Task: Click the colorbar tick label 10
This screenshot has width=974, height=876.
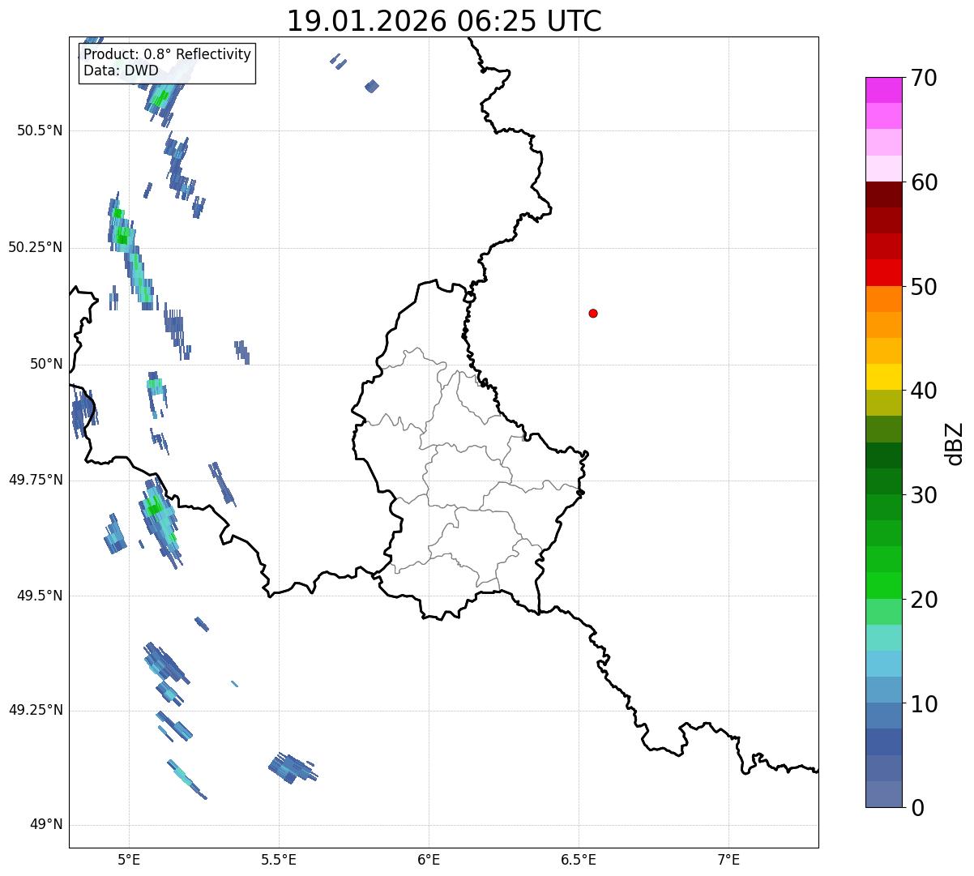Action: click(924, 703)
